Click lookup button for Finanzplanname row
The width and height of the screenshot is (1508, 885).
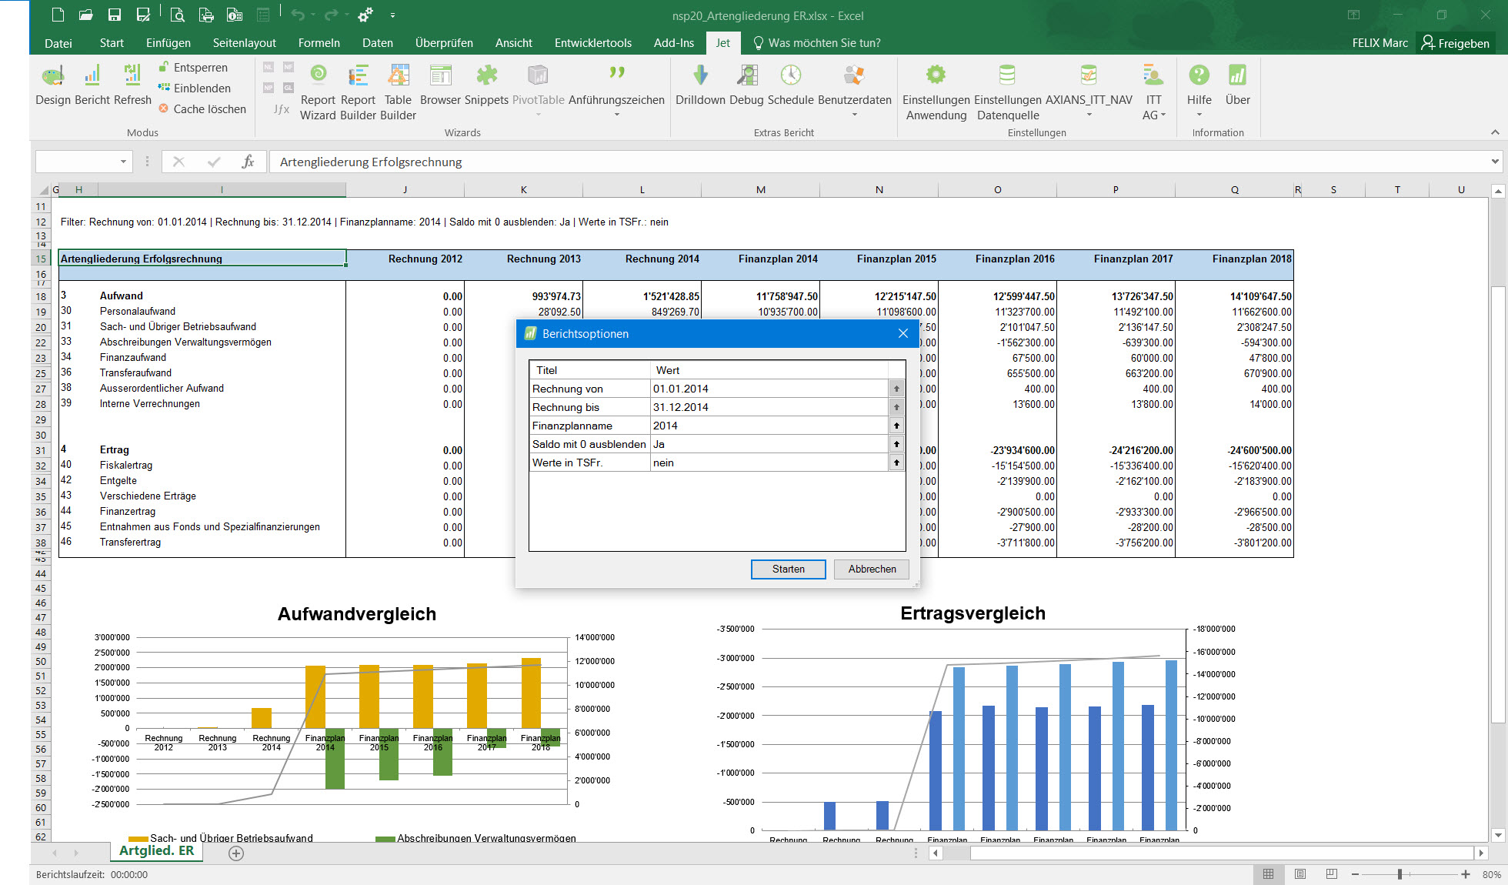(x=896, y=426)
